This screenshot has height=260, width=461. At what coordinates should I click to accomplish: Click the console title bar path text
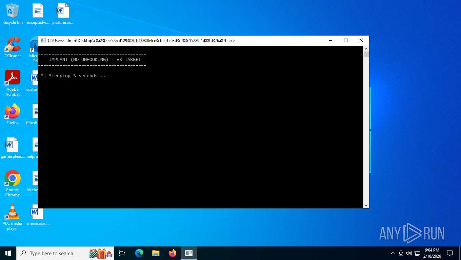141,41
